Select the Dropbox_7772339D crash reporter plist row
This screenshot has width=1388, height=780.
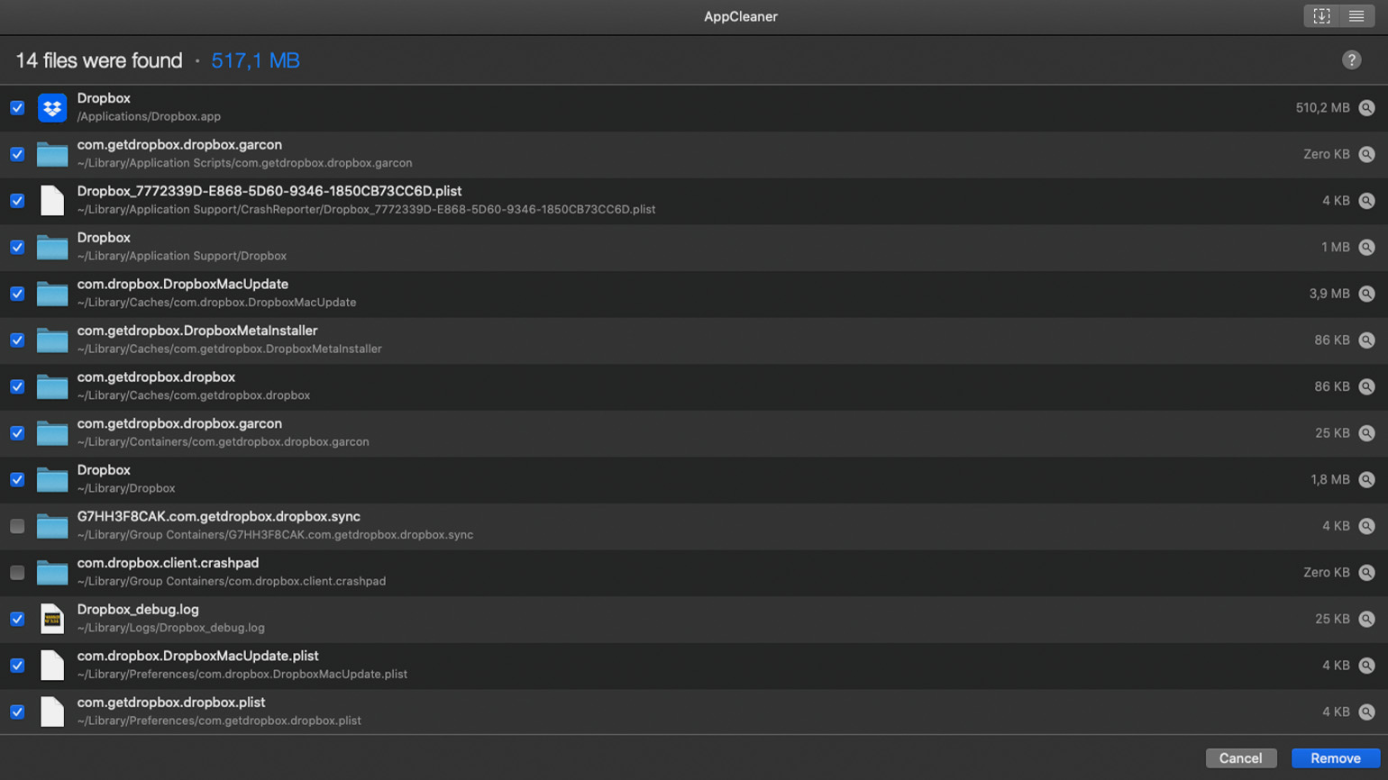tap(694, 201)
